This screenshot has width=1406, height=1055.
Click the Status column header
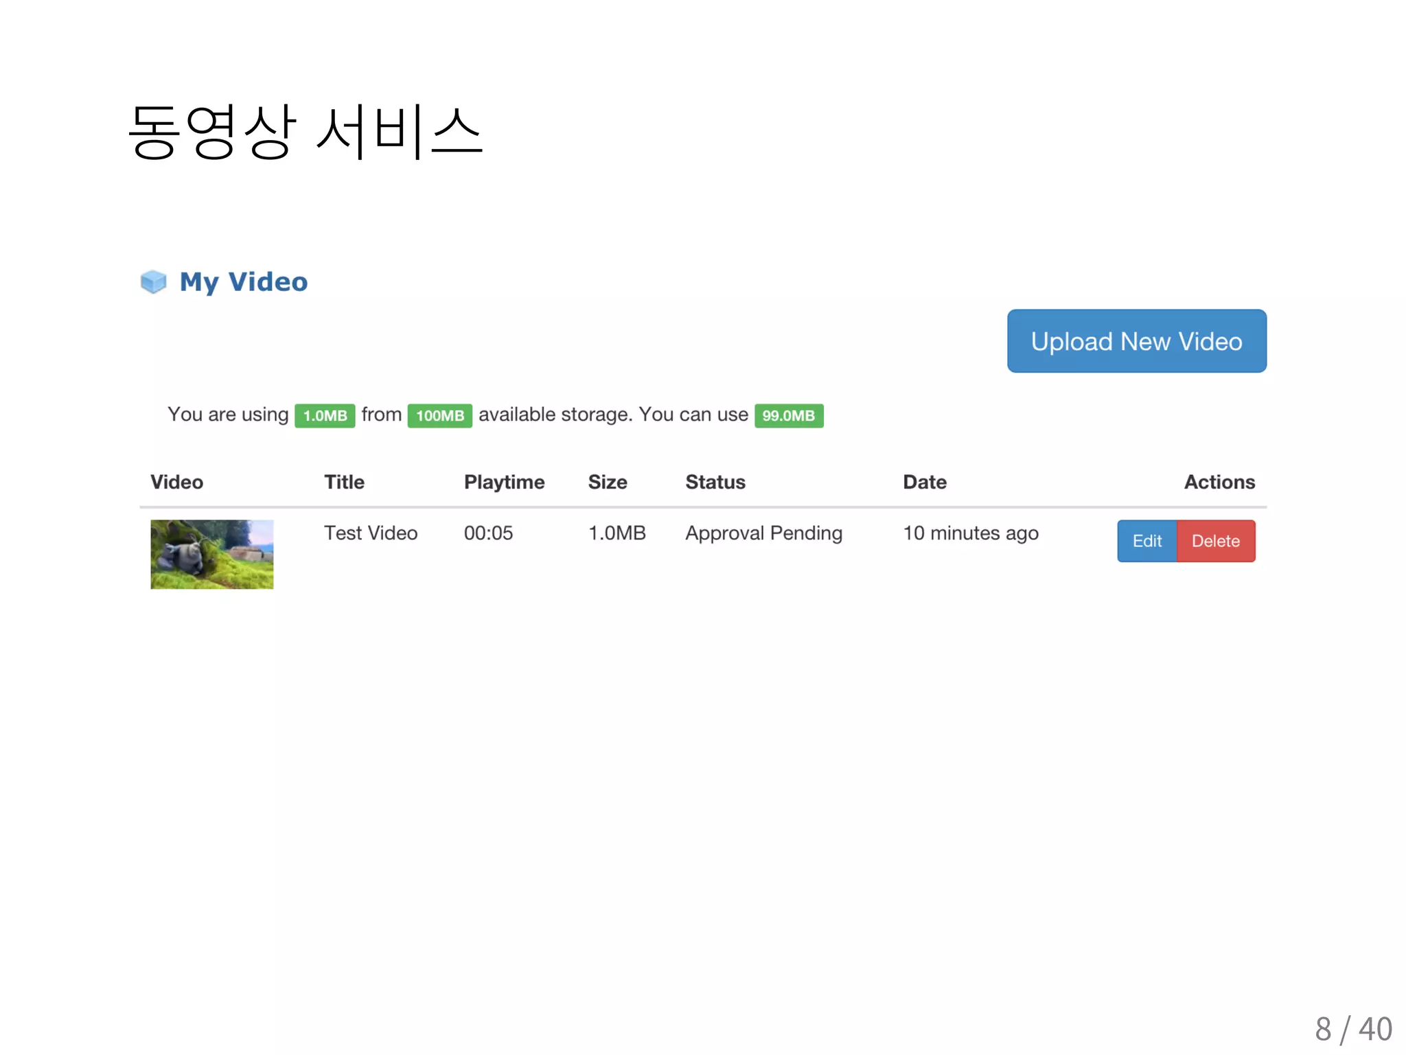coord(715,482)
